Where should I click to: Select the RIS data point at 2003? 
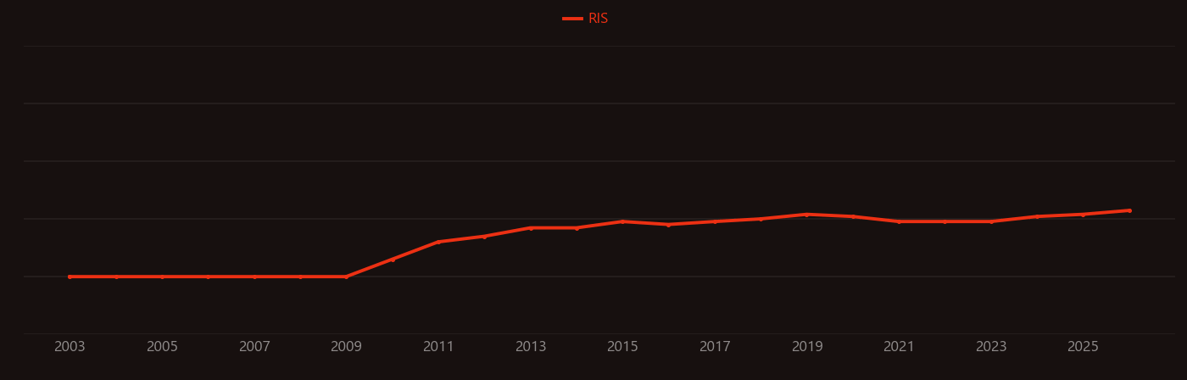[70, 277]
